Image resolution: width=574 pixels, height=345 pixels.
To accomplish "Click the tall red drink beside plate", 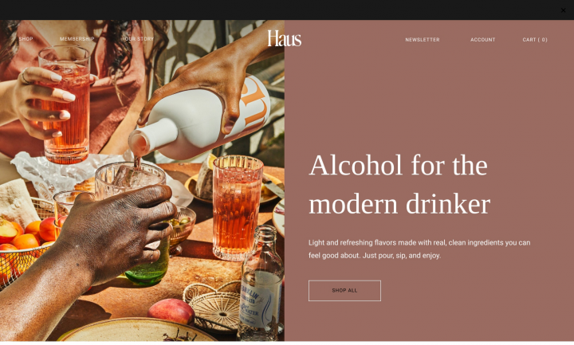I will pyautogui.click(x=238, y=207).
